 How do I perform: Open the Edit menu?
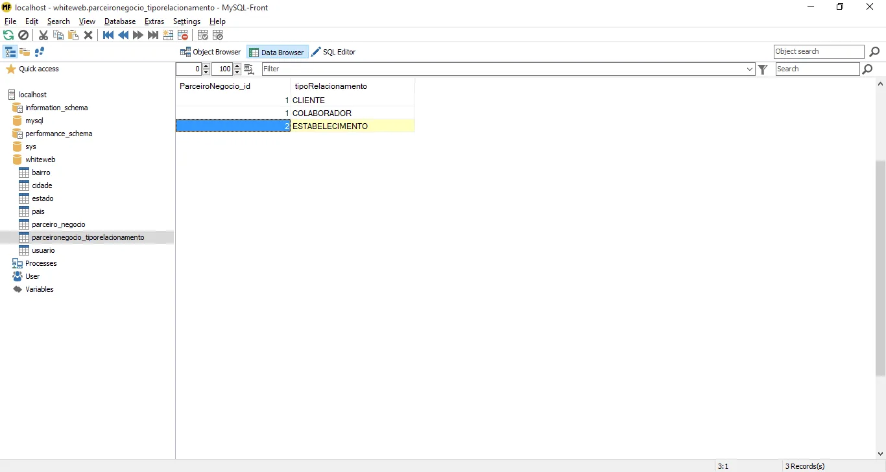(x=32, y=21)
